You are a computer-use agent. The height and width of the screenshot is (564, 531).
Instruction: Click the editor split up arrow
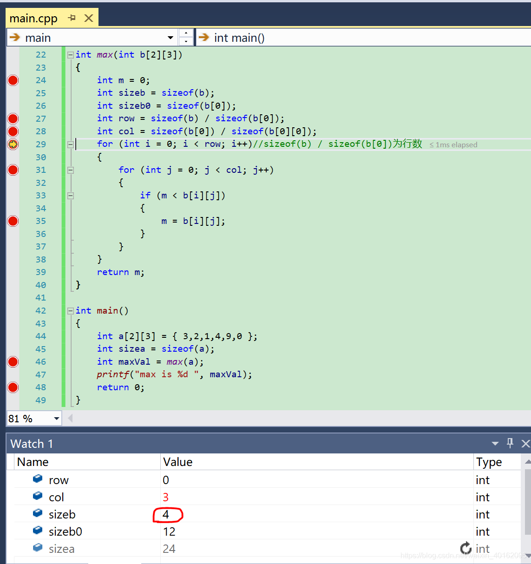click(x=186, y=33)
